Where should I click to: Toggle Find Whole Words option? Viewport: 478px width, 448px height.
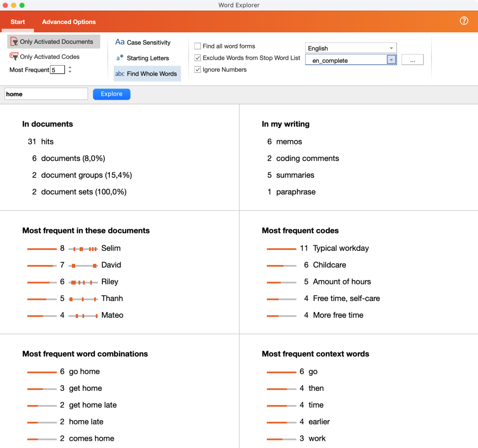pos(152,74)
